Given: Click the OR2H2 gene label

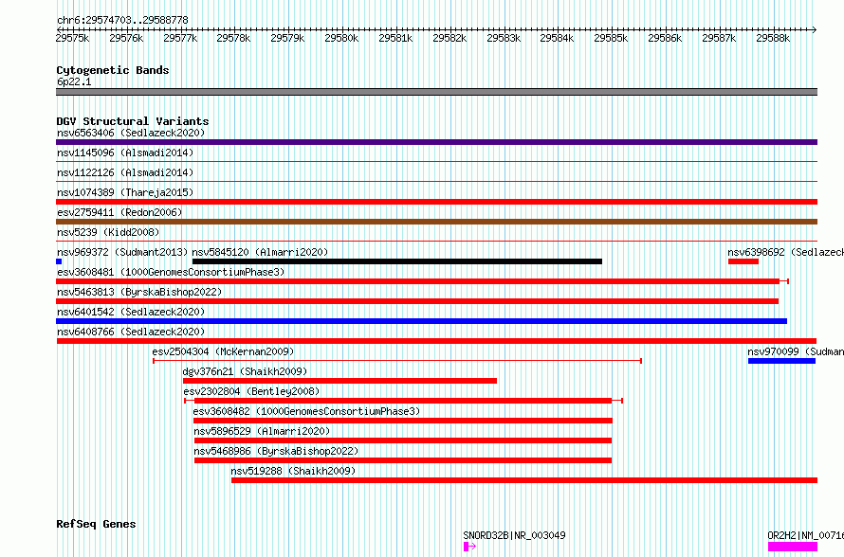Looking at the screenshot, I should click(805, 535).
